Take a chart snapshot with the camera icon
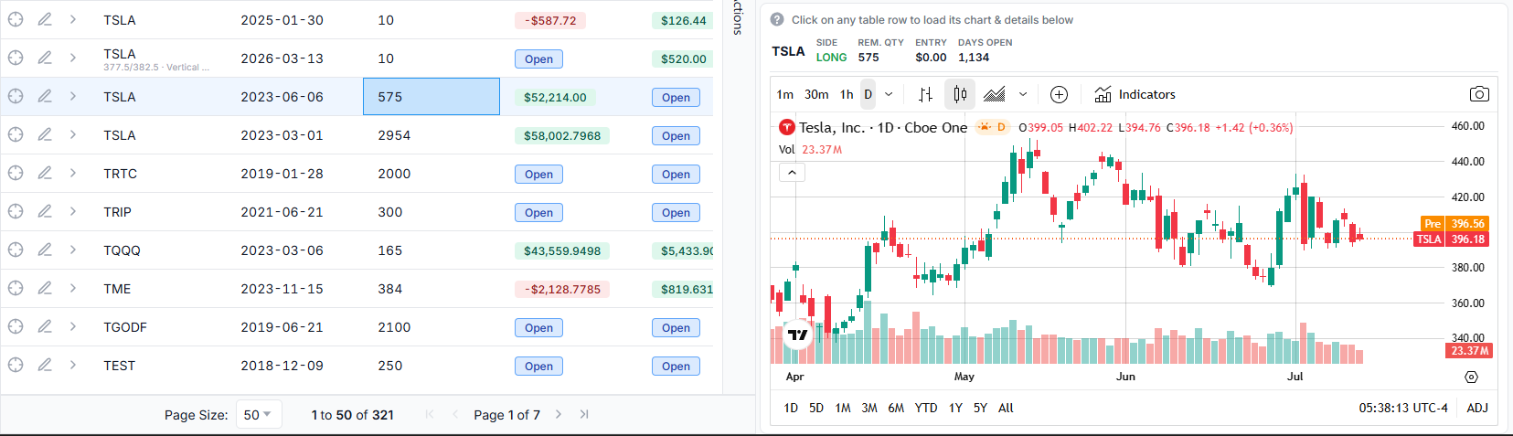The image size is (1513, 436). [1479, 94]
